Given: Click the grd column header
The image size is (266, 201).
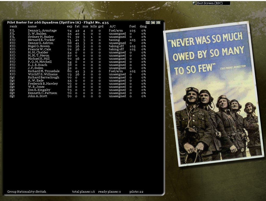Looking at the screenshot, I should tap(101, 27).
